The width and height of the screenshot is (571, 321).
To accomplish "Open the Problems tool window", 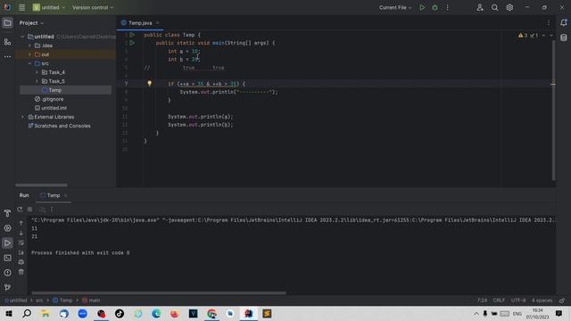I will click(x=7, y=273).
